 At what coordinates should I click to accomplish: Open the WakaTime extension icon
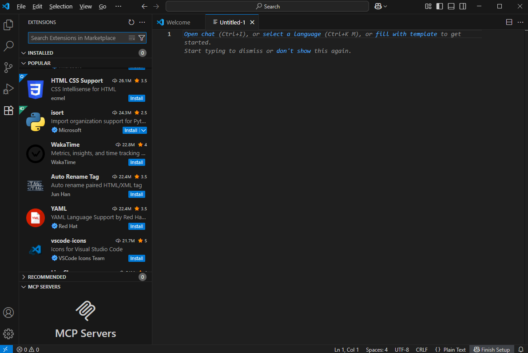[x=36, y=153]
